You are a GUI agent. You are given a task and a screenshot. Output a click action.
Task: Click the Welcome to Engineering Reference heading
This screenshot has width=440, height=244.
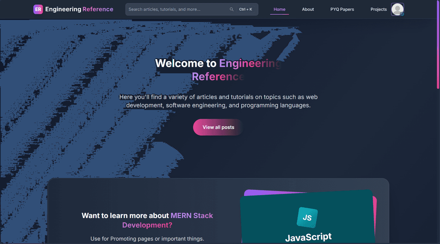click(218, 70)
